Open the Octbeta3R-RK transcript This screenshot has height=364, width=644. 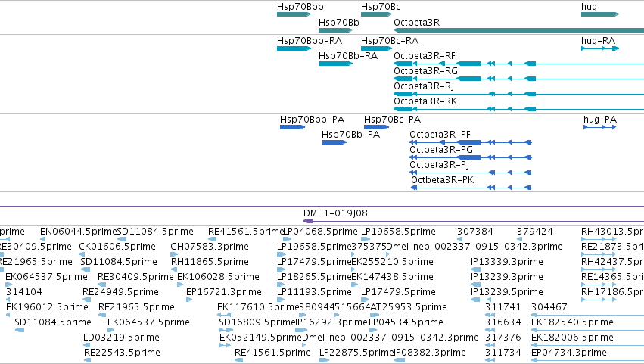(x=518, y=109)
